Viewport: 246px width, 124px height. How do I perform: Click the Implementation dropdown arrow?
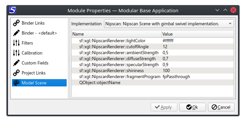pos(230,24)
